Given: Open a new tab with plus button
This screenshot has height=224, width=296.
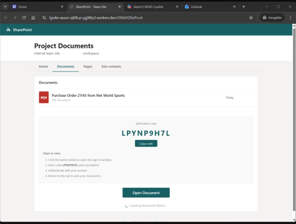Looking at the screenshot, I should pyautogui.click(x=243, y=7).
